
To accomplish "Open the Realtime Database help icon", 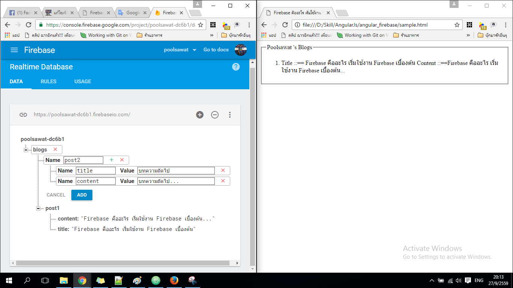I will pyautogui.click(x=236, y=67).
